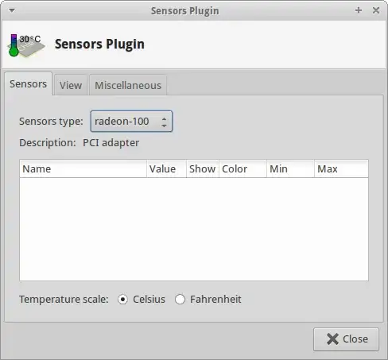Open the Sensors type radeon-100 dropdown
The width and height of the screenshot is (388, 360).
[x=131, y=122]
